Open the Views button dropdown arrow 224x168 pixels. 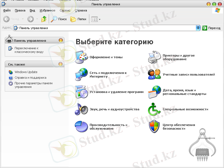click(100, 19)
